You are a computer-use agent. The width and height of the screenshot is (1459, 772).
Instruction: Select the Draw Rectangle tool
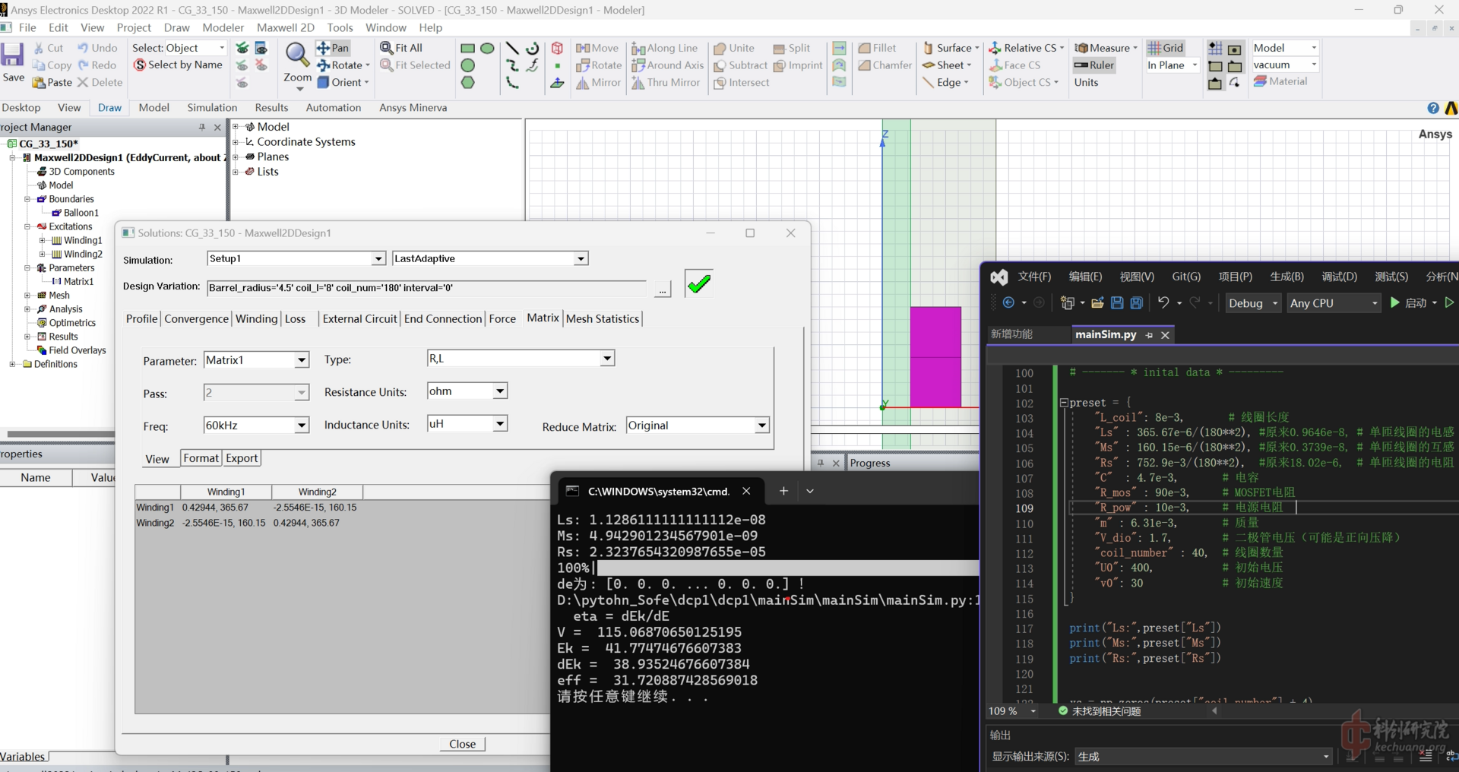point(468,48)
